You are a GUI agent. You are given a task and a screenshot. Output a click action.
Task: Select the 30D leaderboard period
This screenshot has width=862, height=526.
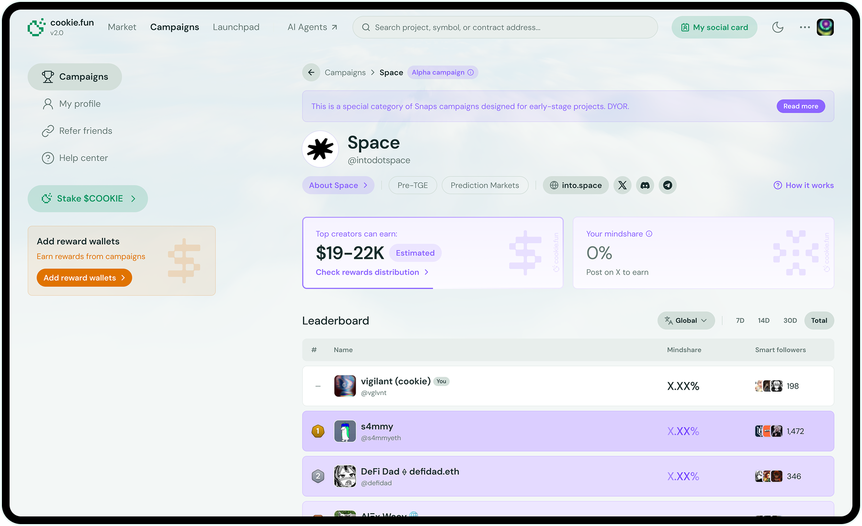(x=790, y=320)
